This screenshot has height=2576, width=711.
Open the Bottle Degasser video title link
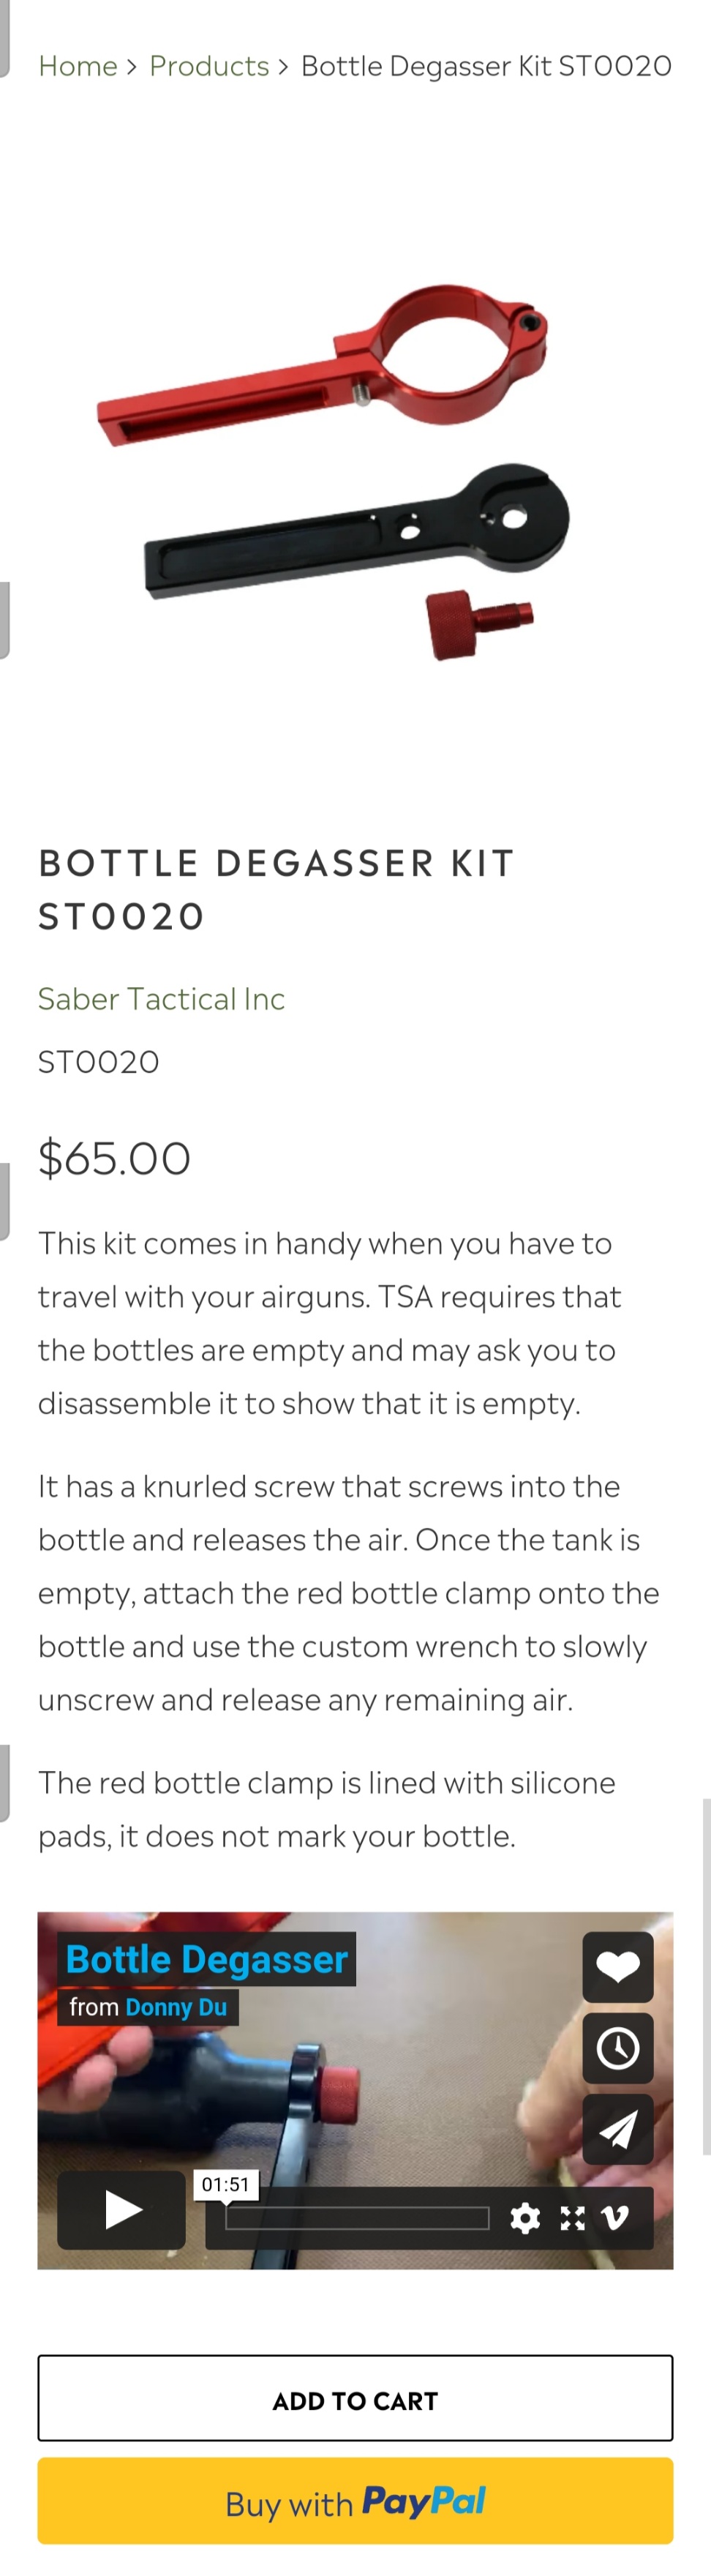click(206, 1959)
